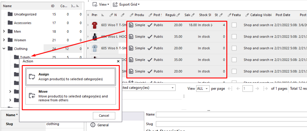Click the clothing slug value in category panel
Screen dimensions: 307x131
pos(53,124)
